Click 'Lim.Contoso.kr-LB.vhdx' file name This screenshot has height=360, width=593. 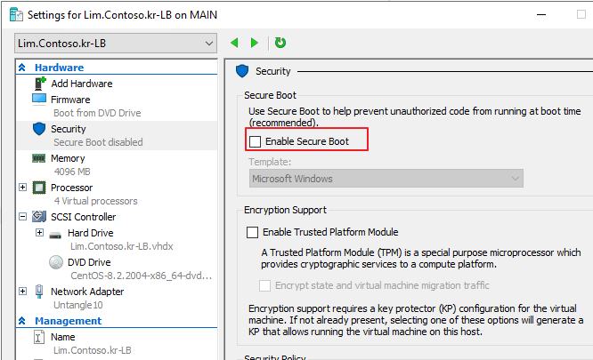pyautogui.click(x=121, y=246)
